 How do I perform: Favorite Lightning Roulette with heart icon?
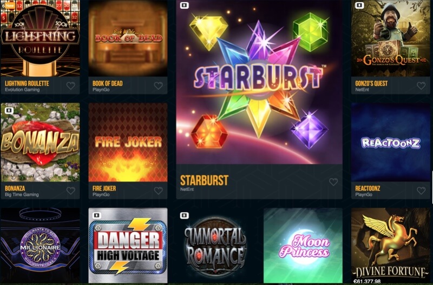71,86
